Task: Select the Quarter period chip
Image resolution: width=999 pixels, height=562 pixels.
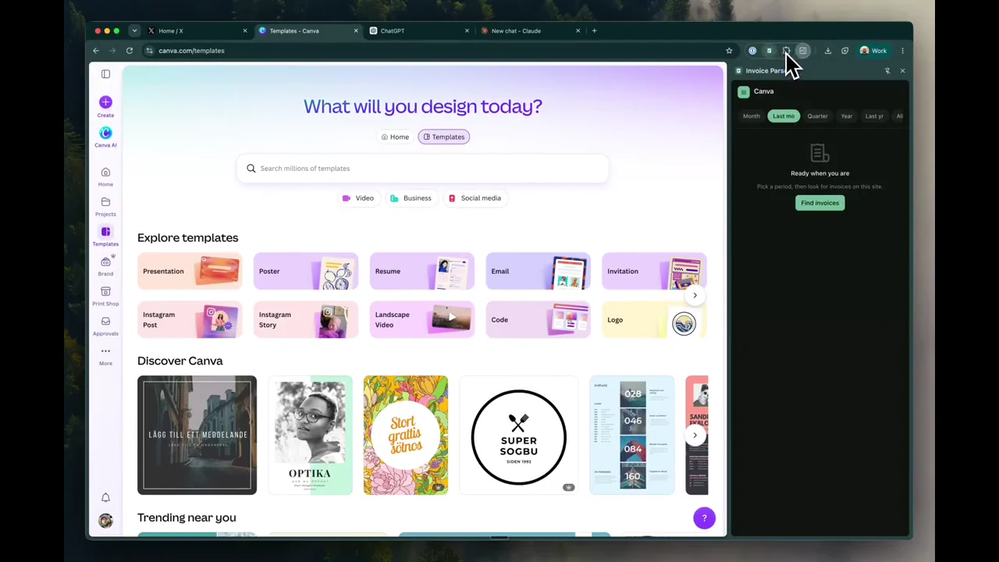Action: (817, 116)
